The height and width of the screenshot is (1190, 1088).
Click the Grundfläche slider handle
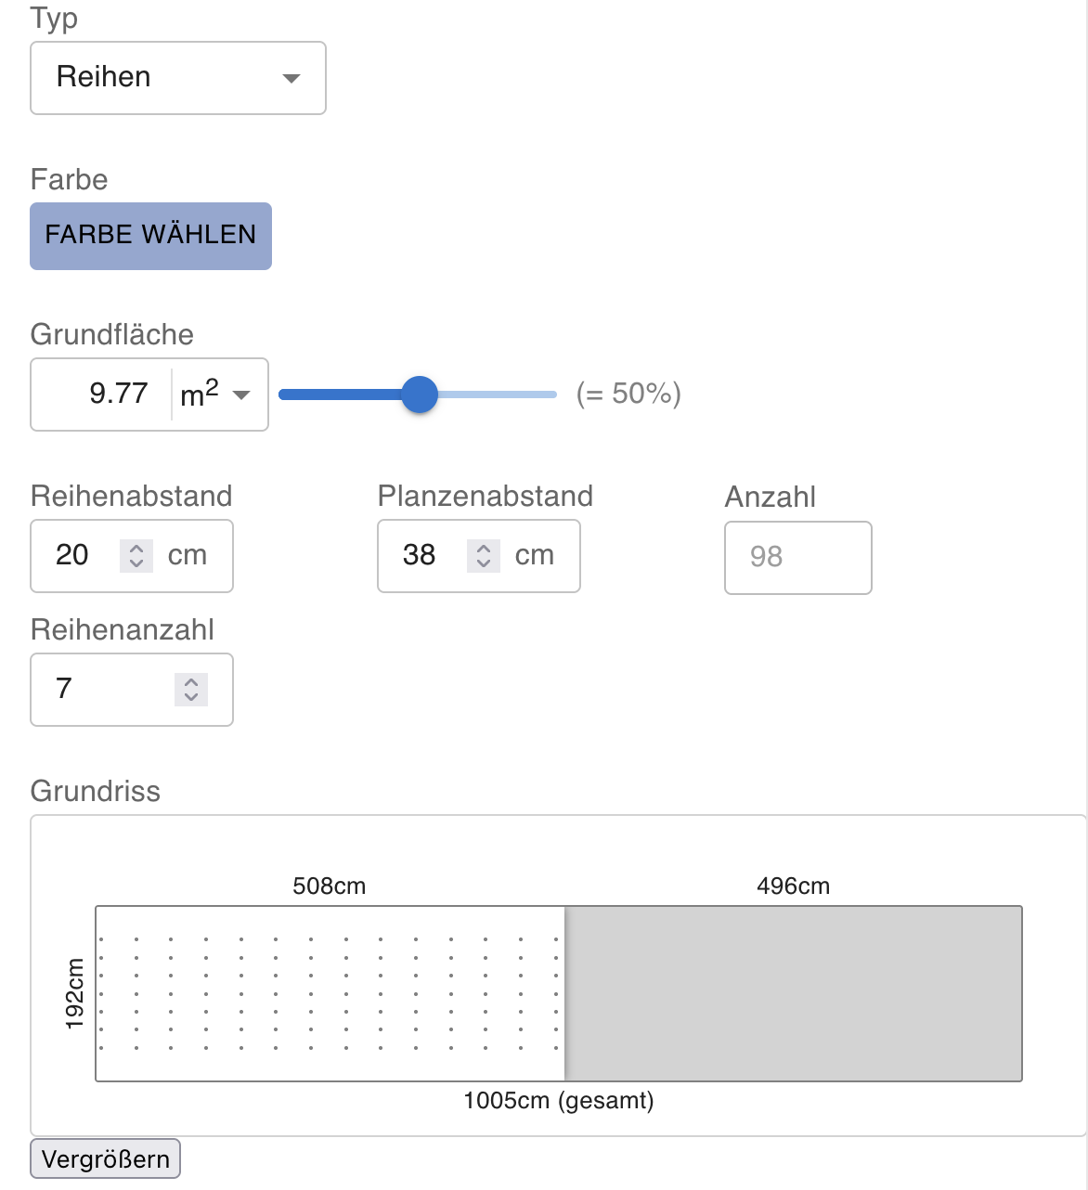coord(420,395)
